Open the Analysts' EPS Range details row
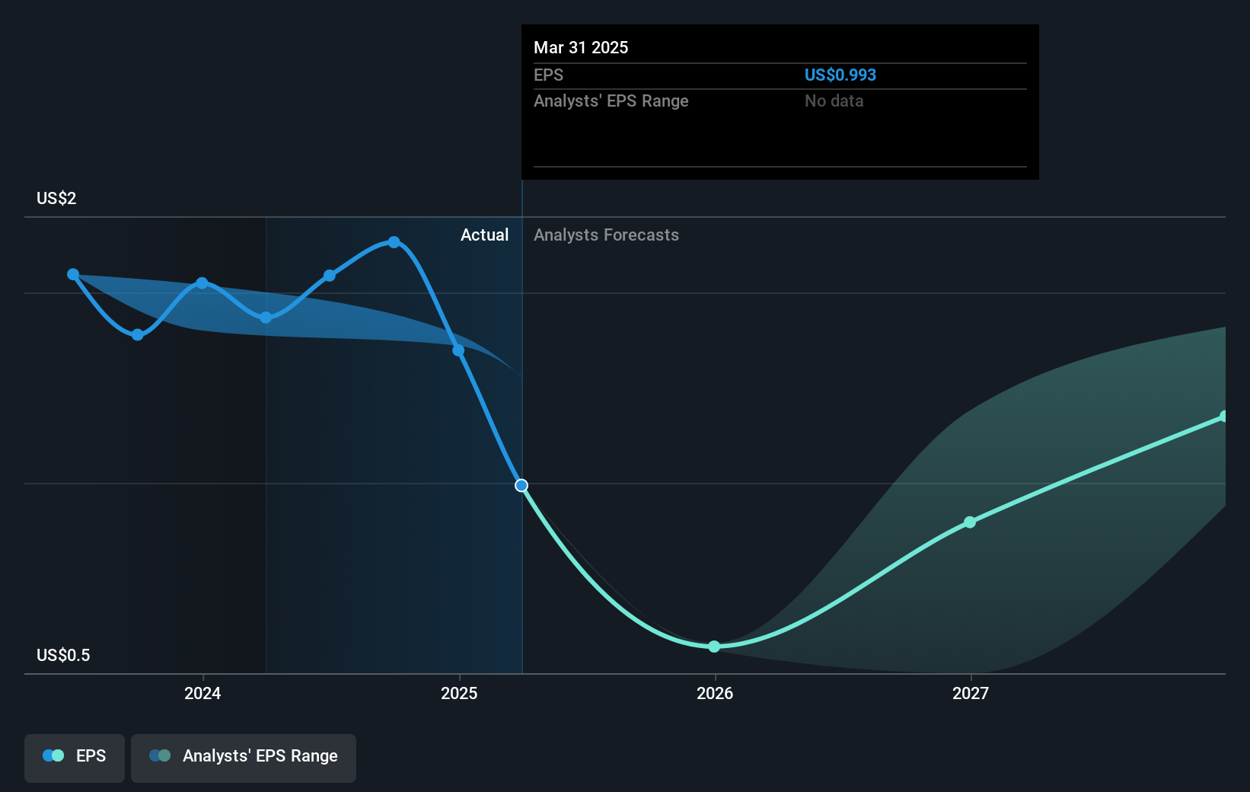The height and width of the screenshot is (792, 1250). tap(611, 101)
